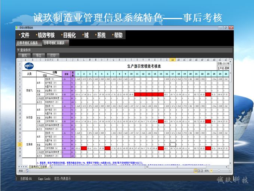Click the 就绪 ready indicator

click(21, 171)
